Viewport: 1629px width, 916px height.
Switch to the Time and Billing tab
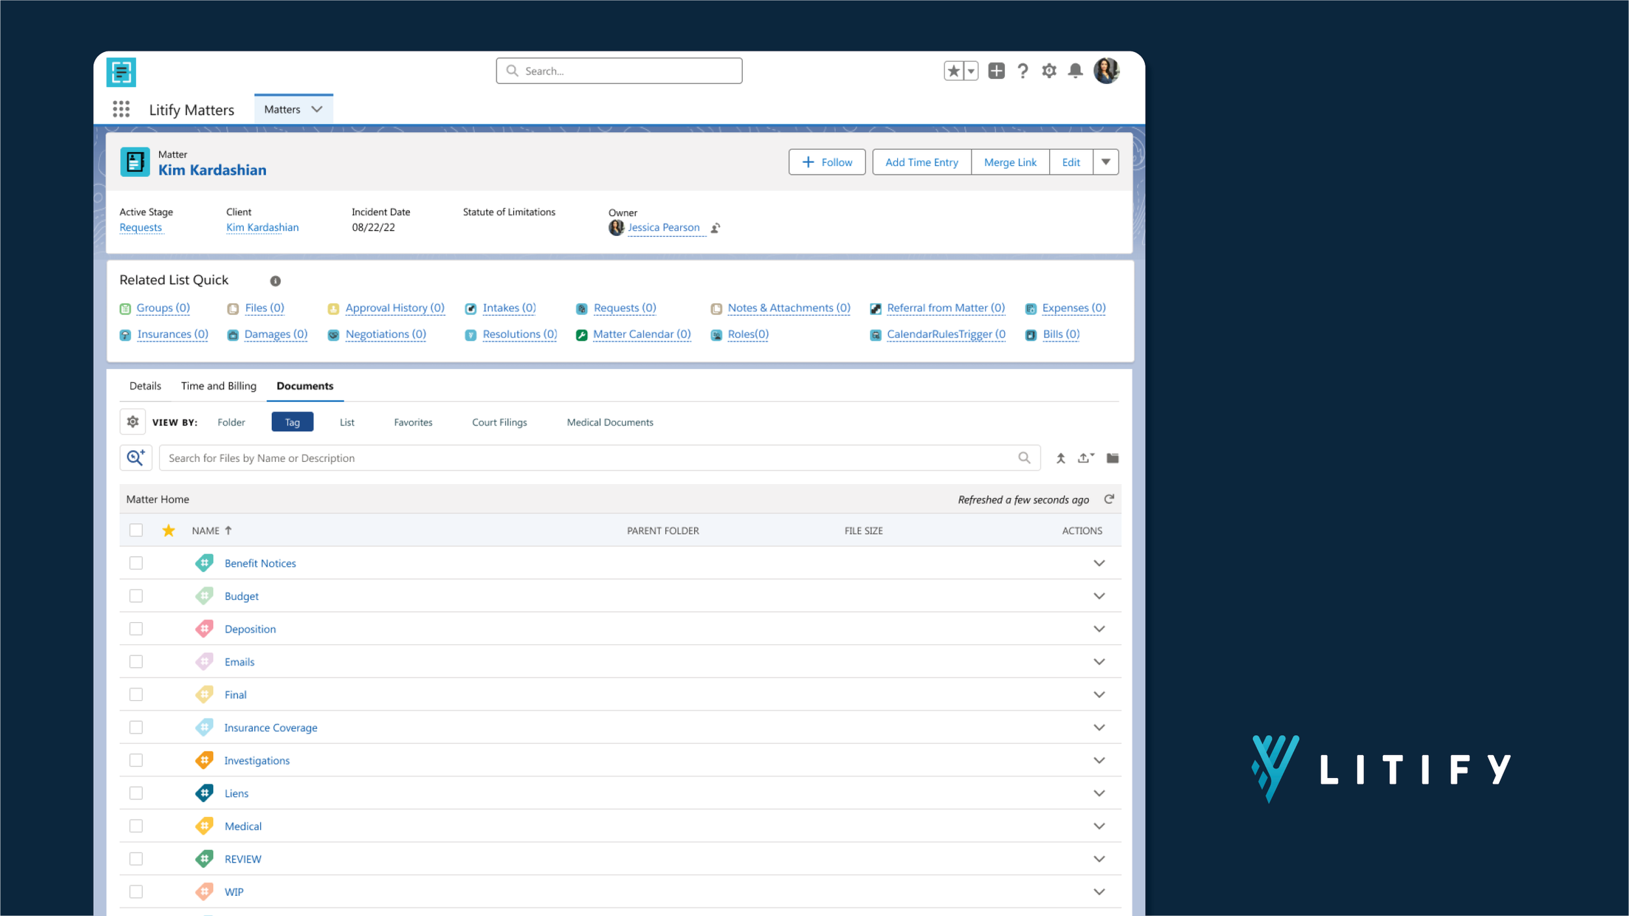click(x=219, y=386)
